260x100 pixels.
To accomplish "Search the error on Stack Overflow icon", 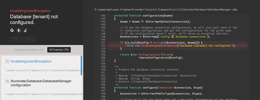I will 25,30.
